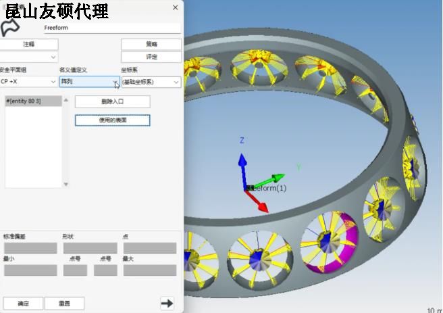Screen dimensions: 443x313
Task: Click the scroll down arrow of the entity list
Action: (x=66, y=184)
